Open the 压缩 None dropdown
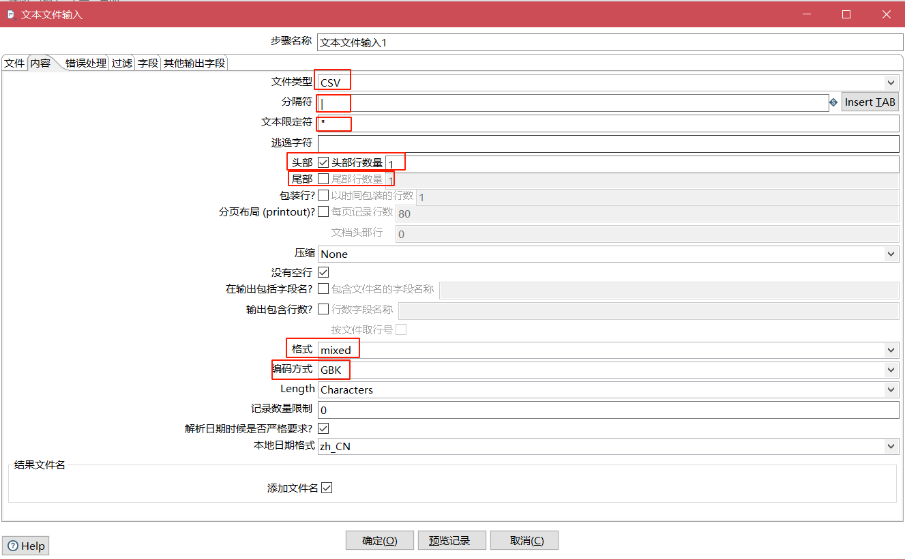The image size is (905, 560). pyautogui.click(x=891, y=254)
